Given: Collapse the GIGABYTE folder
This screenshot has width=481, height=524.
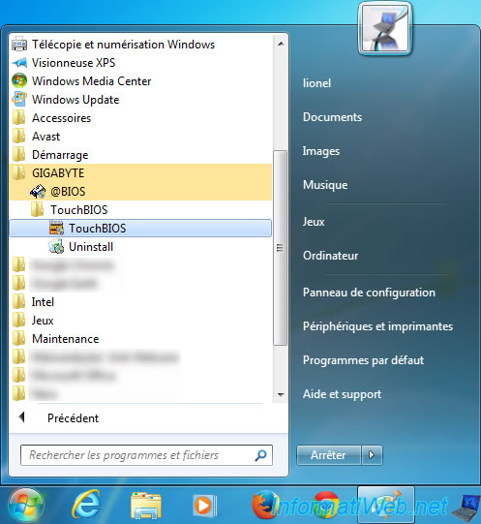Looking at the screenshot, I should tap(140, 173).
